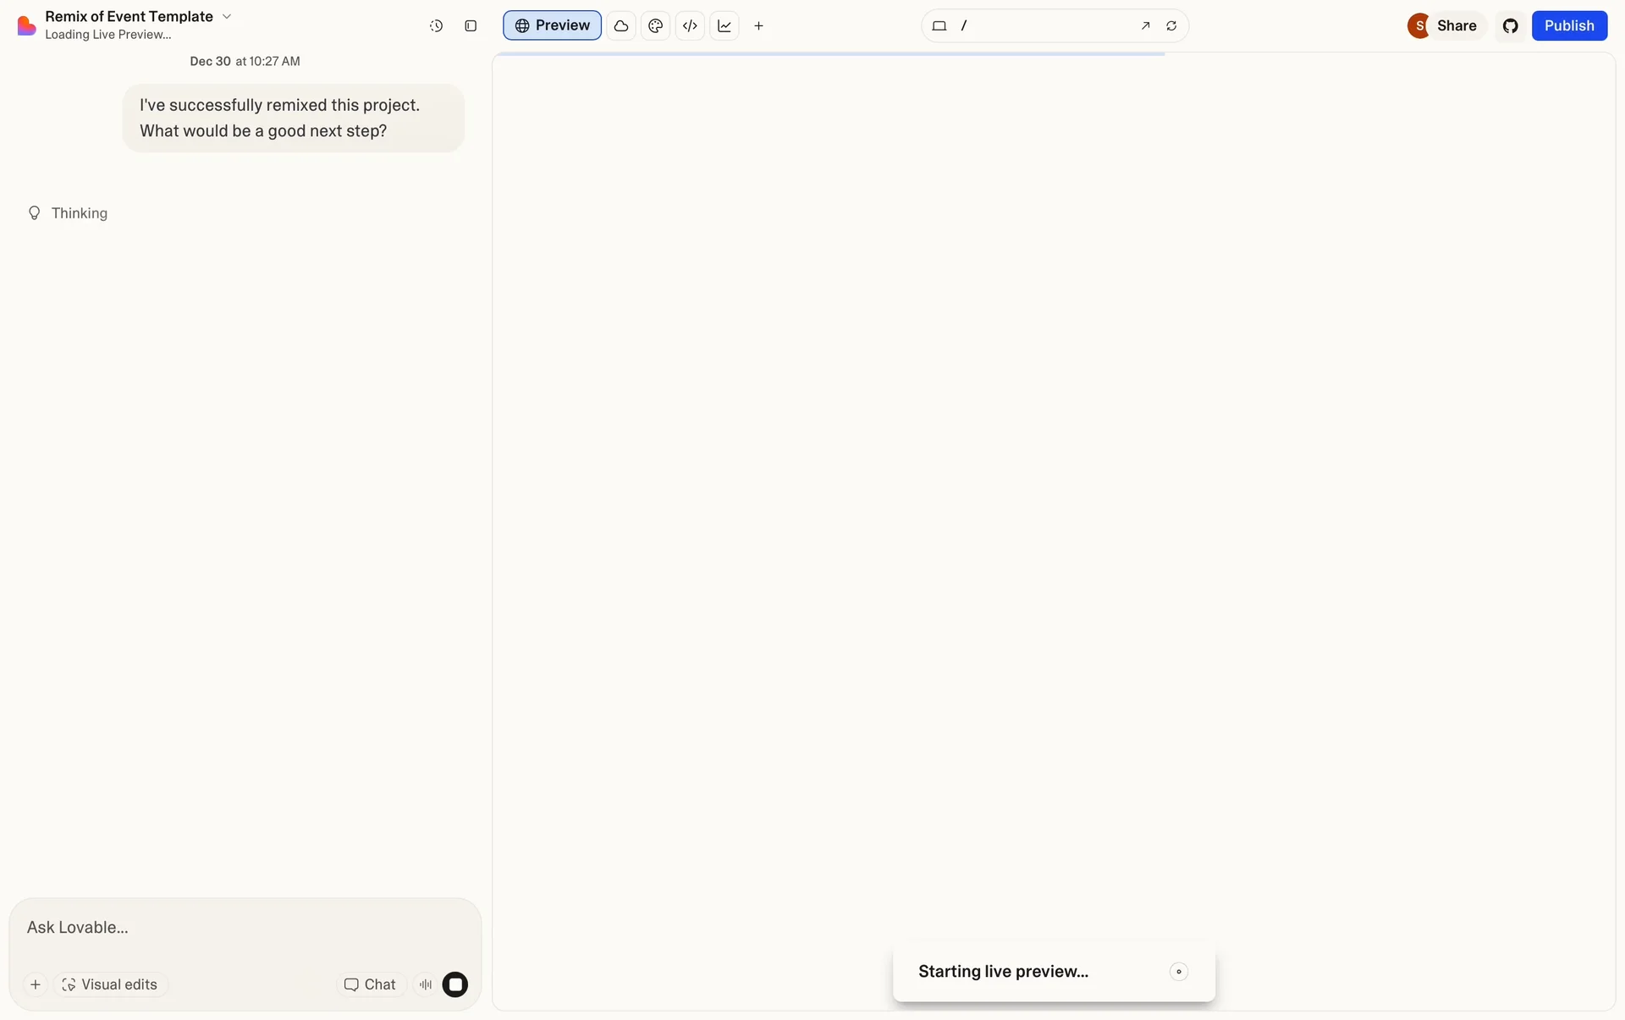
Task: Expand the project name dropdown chevron
Action: 227,16
